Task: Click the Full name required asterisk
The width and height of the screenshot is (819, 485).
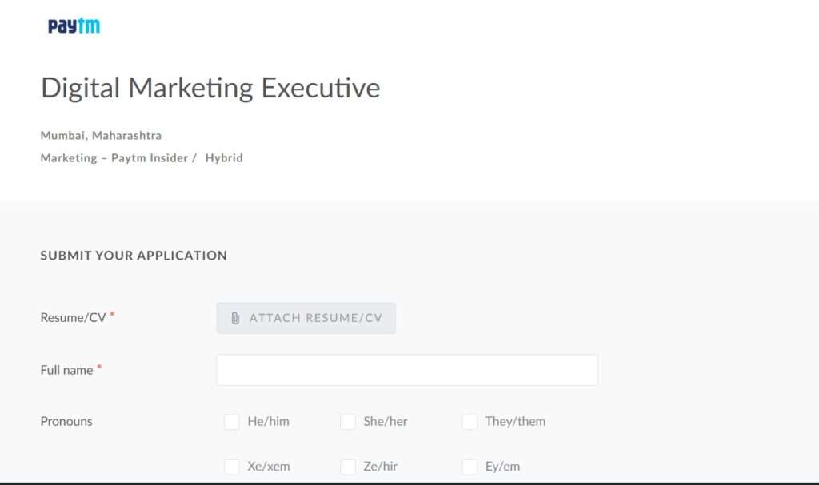Action: click(x=99, y=367)
